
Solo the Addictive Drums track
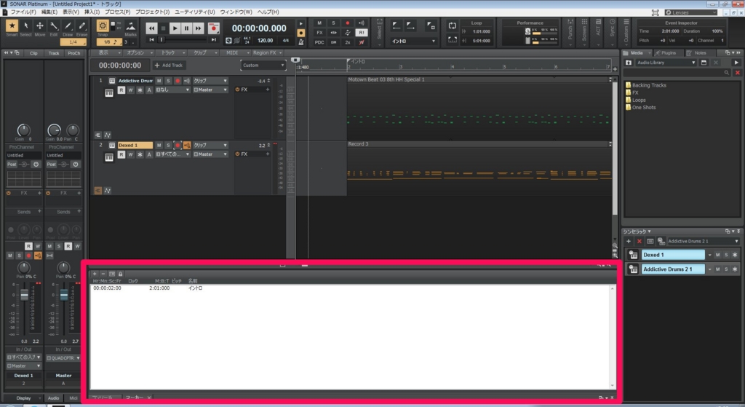tap(168, 81)
